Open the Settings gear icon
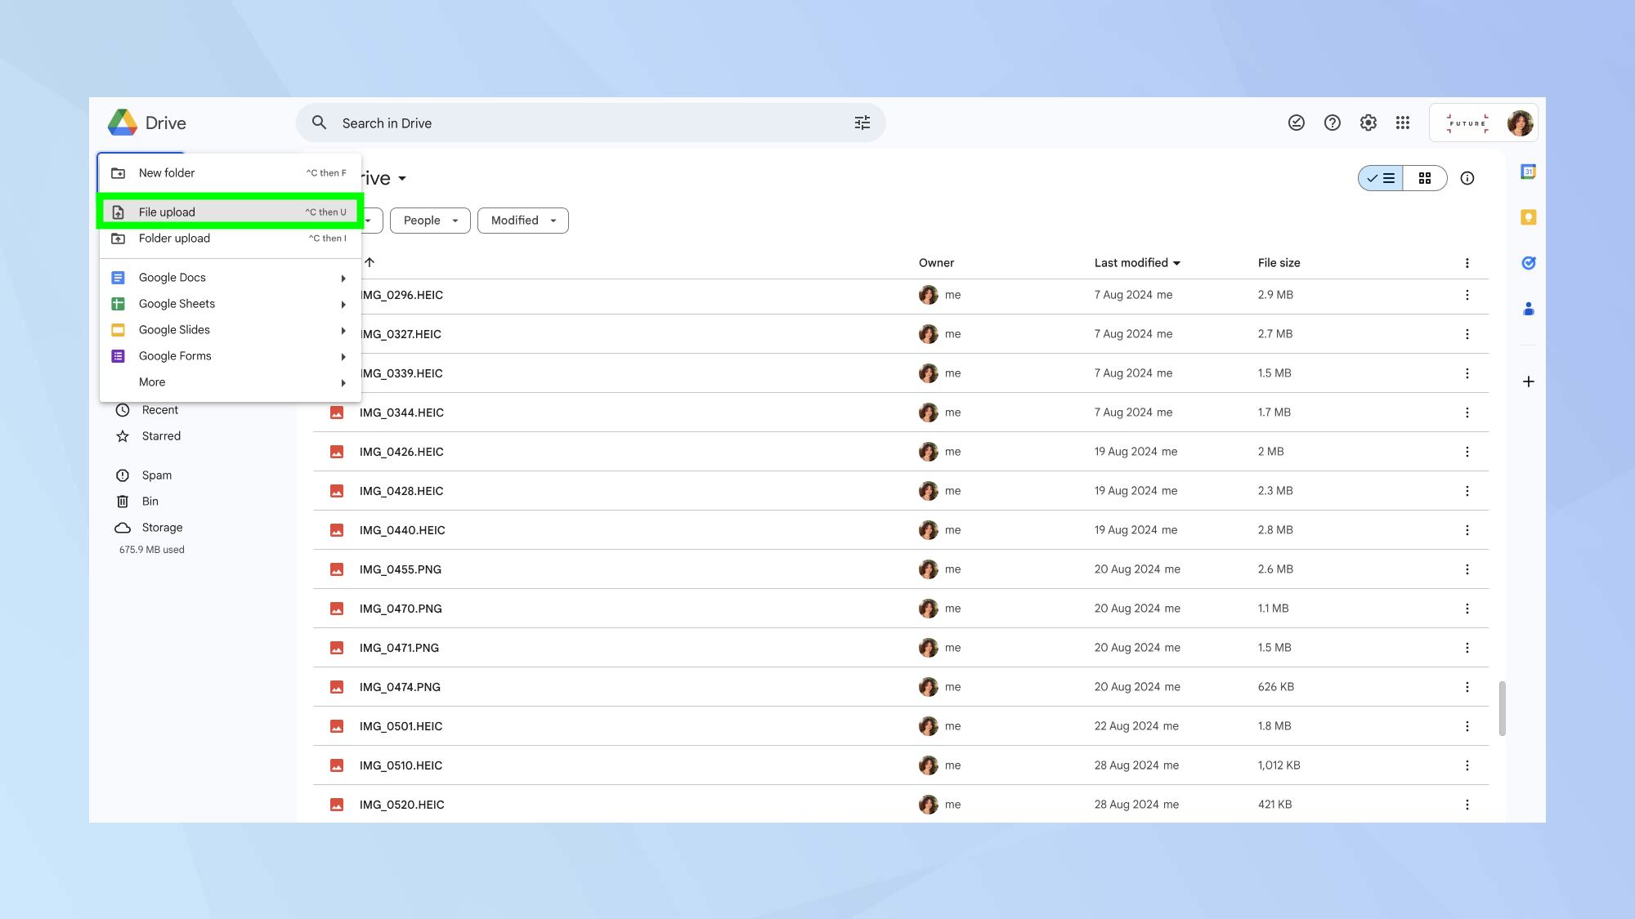1635x919 pixels. click(x=1368, y=123)
